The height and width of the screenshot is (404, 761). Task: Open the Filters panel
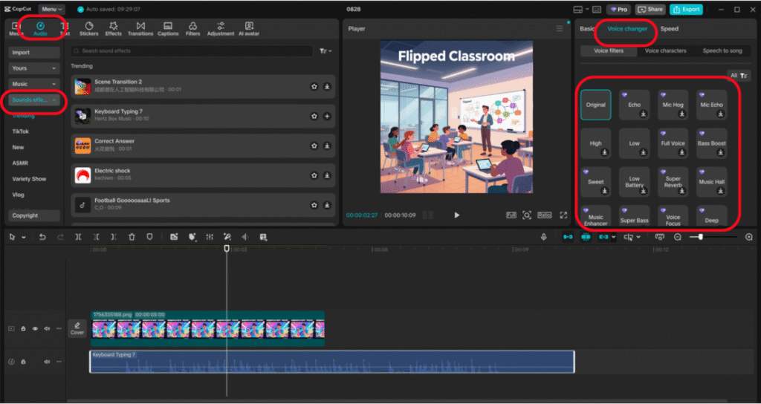192,29
